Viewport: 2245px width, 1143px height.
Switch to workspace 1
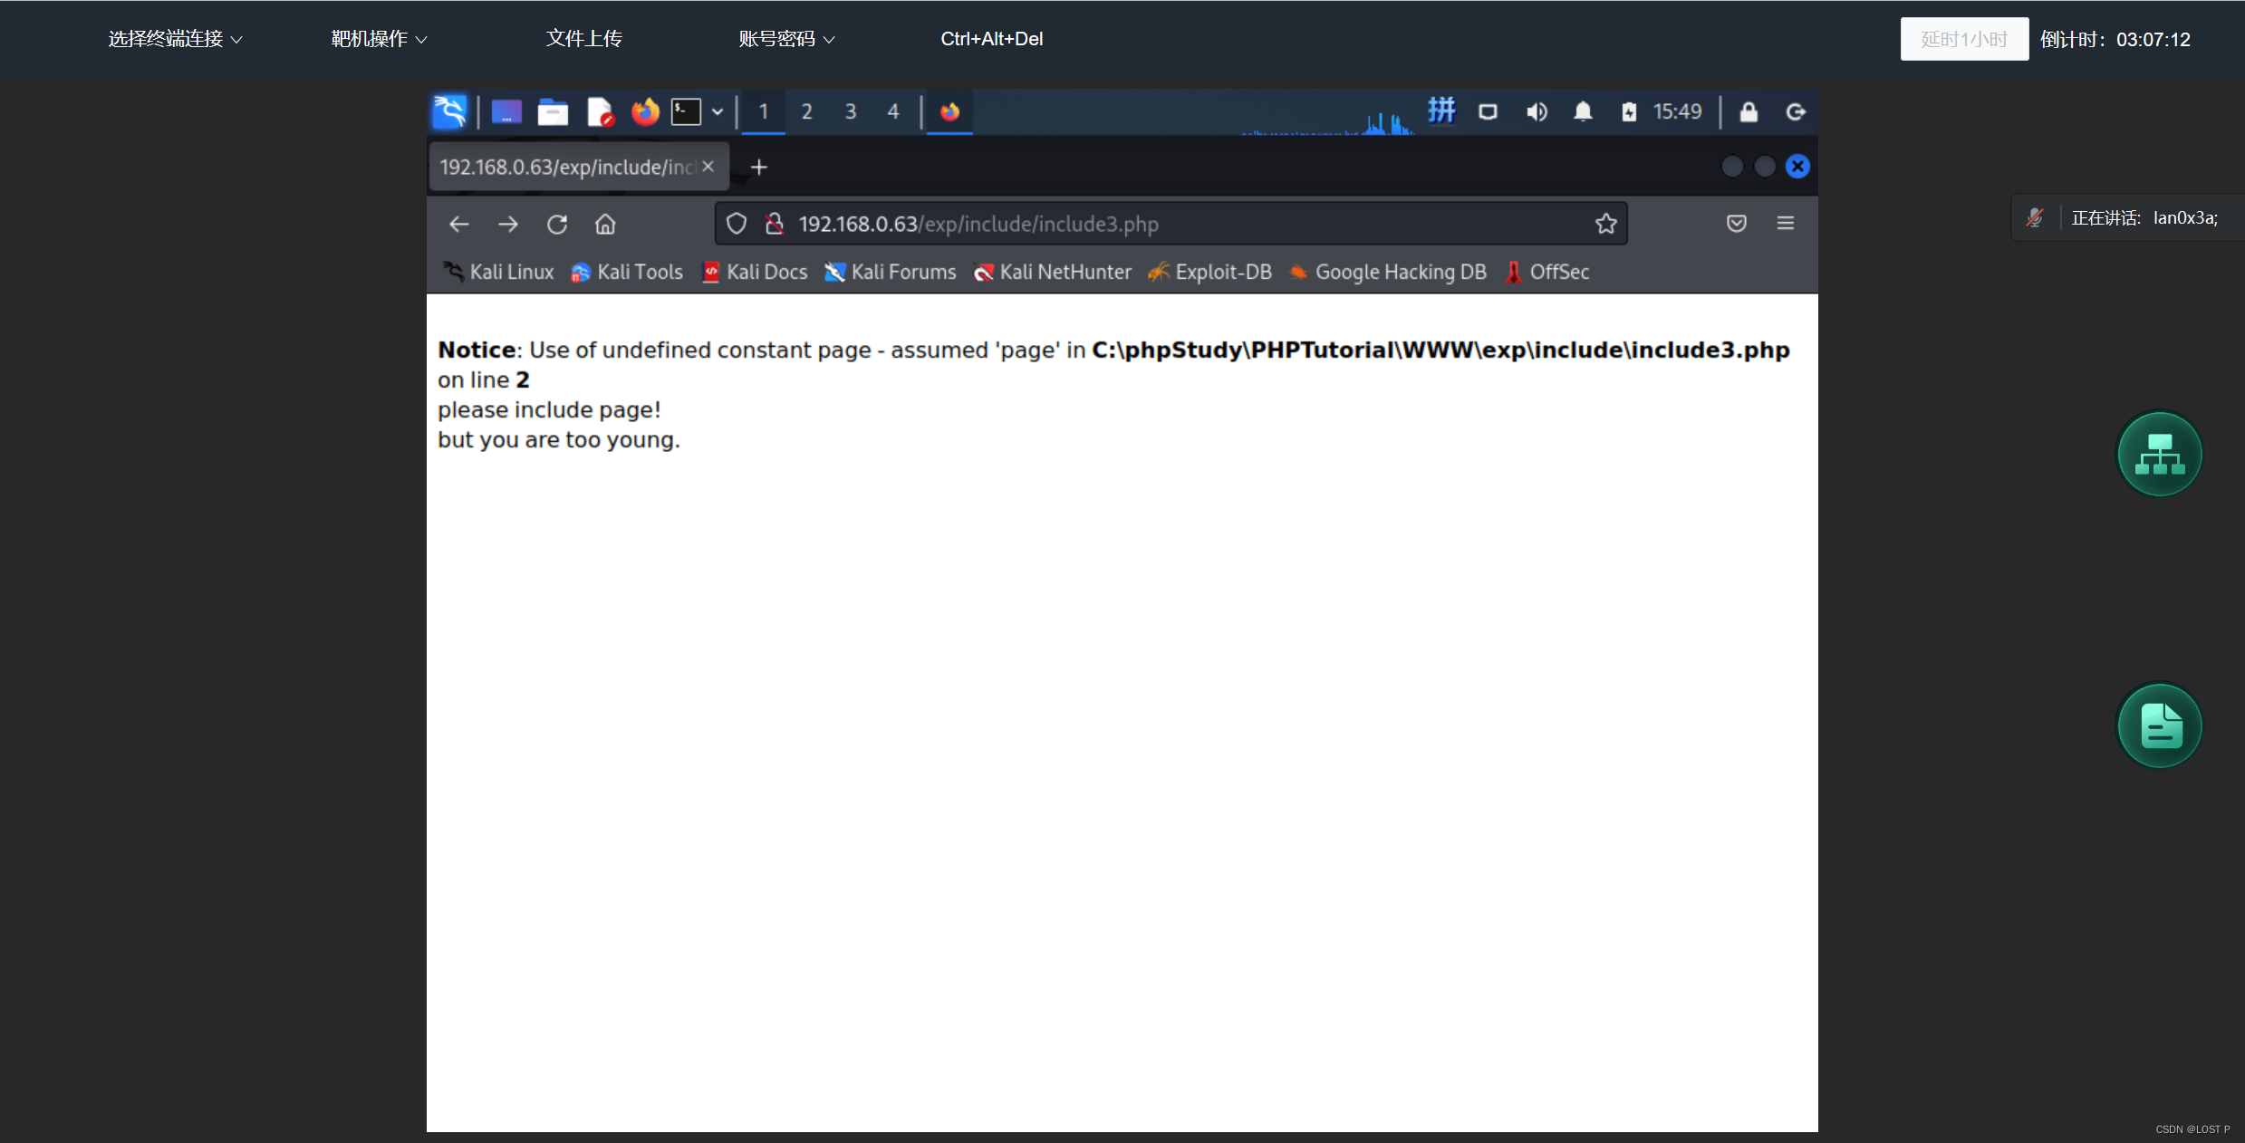(764, 111)
